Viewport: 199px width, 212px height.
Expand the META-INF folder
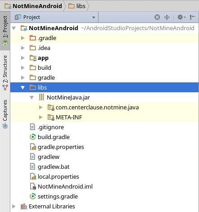point(40,117)
